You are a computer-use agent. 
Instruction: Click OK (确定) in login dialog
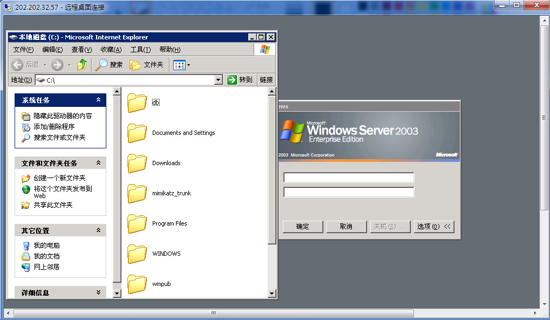click(x=303, y=227)
